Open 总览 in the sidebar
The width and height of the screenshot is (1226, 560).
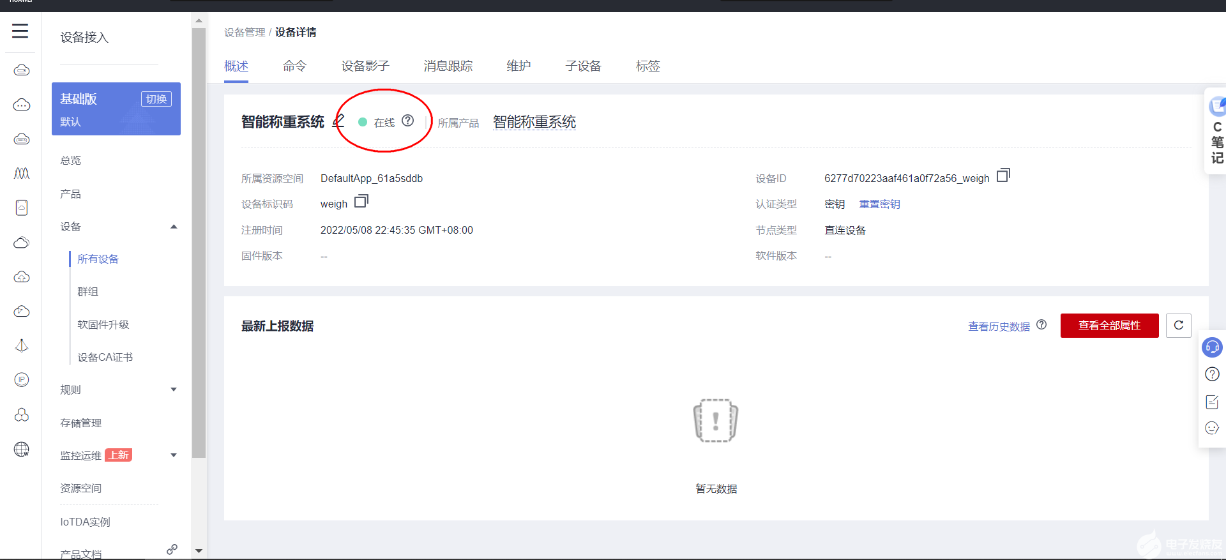[71, 160]
